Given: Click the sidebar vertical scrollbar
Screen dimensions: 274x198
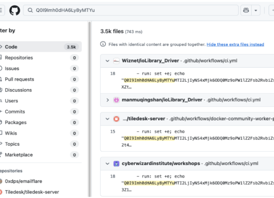Looking at the screenshot, I should click(90, 109).
